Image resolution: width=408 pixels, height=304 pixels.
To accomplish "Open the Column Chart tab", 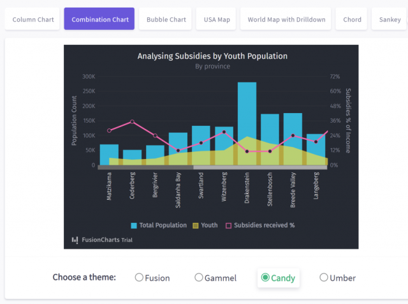I will tap(33, 19).
